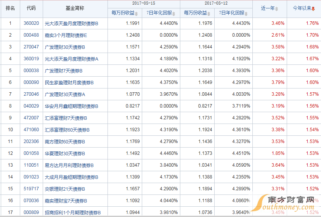
Task: Click fund code 471060
Action: coord(31,130)
